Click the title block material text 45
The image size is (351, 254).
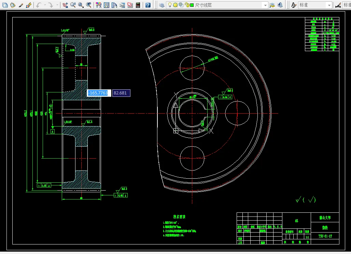click(x=296, y=221)
